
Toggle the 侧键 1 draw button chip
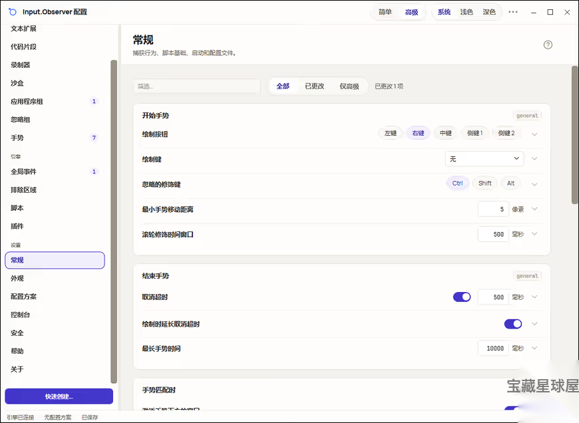[x=475, y=133]
